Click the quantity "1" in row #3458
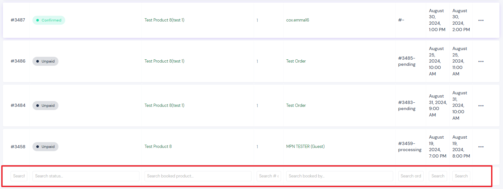This screenshot has width=503, height=189. pos(257,147)
